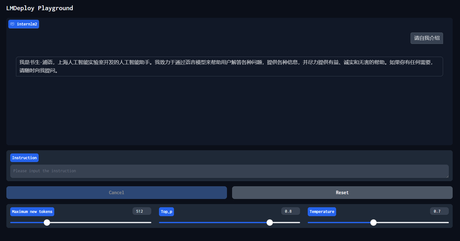Screen dimensions: 460x241
Task: Click the Top_p value field showing 0.8
Action: tap(290, 211)
